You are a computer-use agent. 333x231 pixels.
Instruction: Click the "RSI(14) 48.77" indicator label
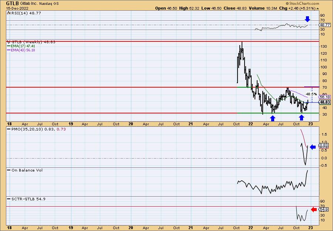click(26, 13)
